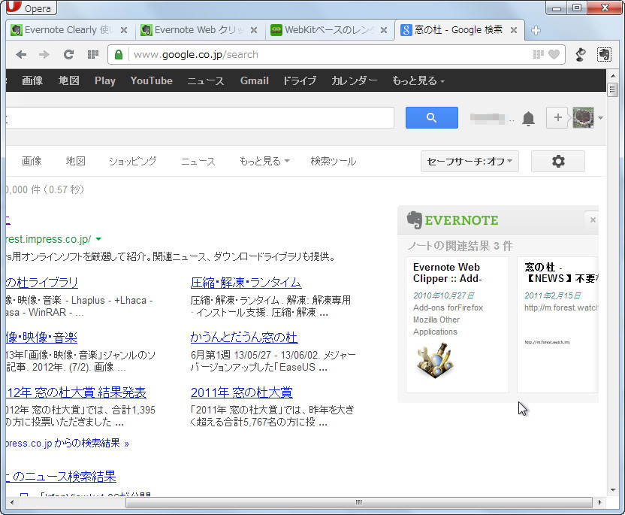The height and width of the screenshot is (515, 625).
Task: Click the Evernote Web Clipper elephant icon
Action: point(603,54)
